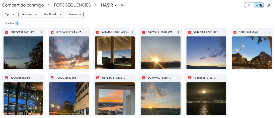Click three-dot menu for F346B558 file

[x=224, y=78]
